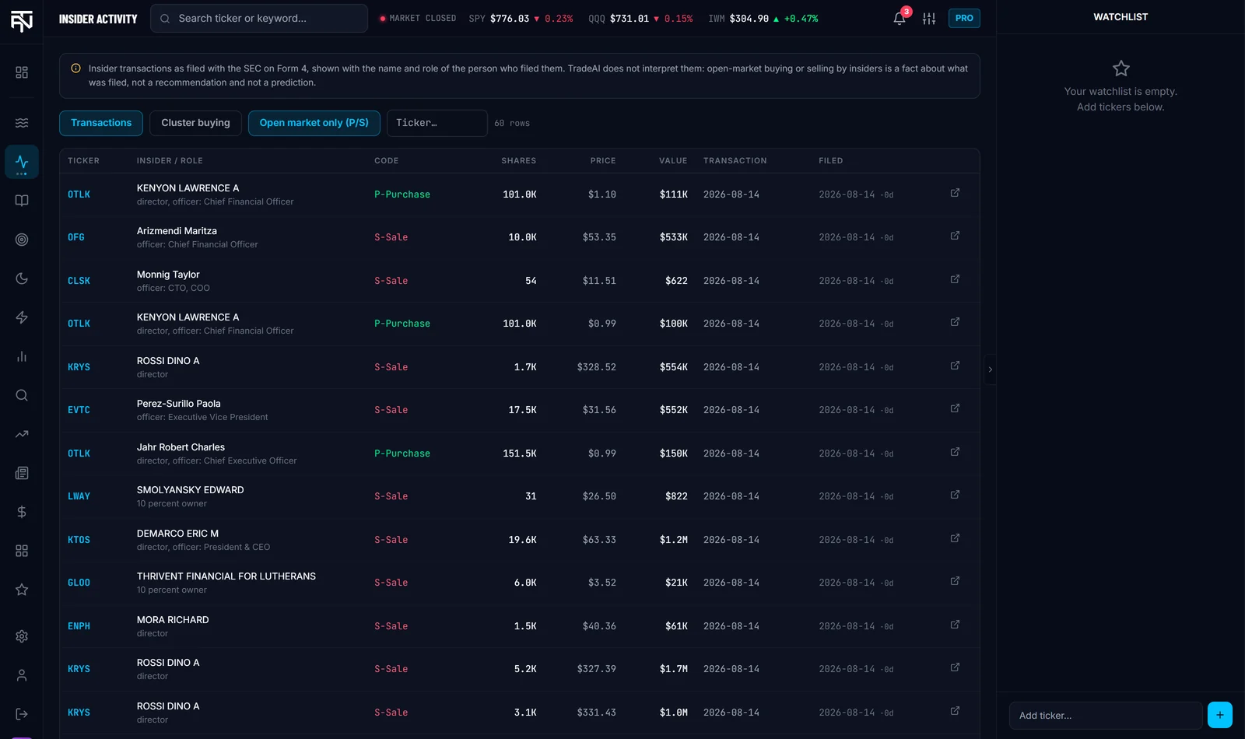Open the LWAY ticker link
Image resolution: width=1245 pixels, height=739 pixels.
pos(79,496)
